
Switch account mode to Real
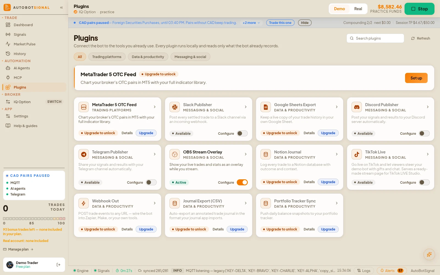358,9
